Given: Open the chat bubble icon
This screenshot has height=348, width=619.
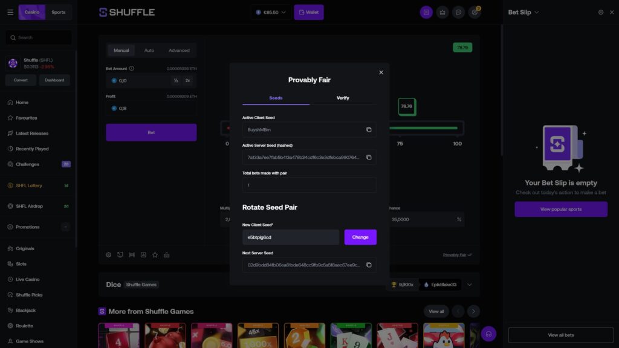Looking at the screenshot, I should tap(458, 12).
